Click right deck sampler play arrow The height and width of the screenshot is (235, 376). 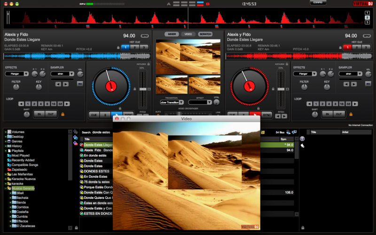[354, 84]
